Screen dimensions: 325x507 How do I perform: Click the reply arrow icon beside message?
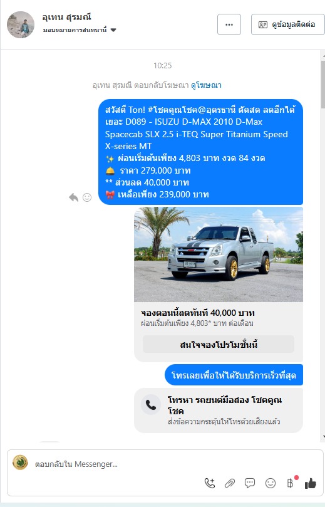pos(74,197)
